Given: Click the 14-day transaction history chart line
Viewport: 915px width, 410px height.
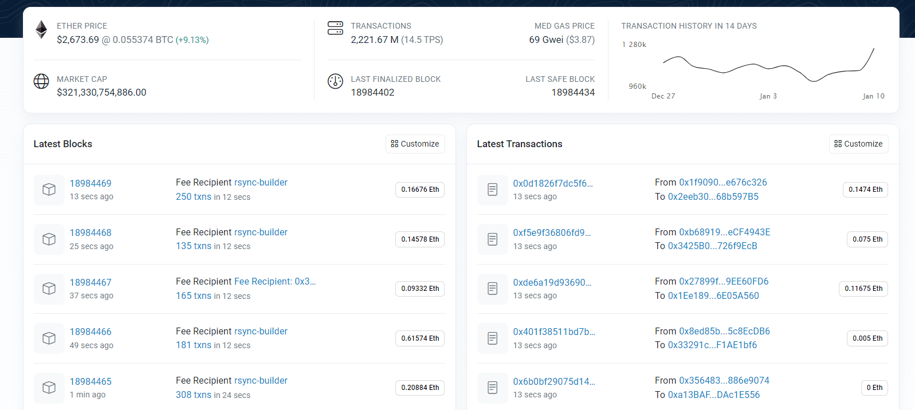Looking at the screenshot, I should coord(768,68).
